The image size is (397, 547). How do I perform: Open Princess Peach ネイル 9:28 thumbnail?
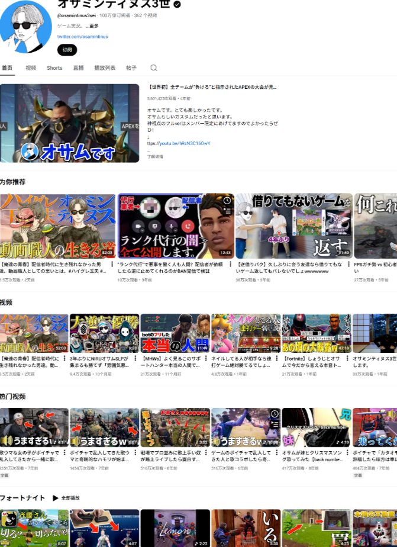point(246,333)
